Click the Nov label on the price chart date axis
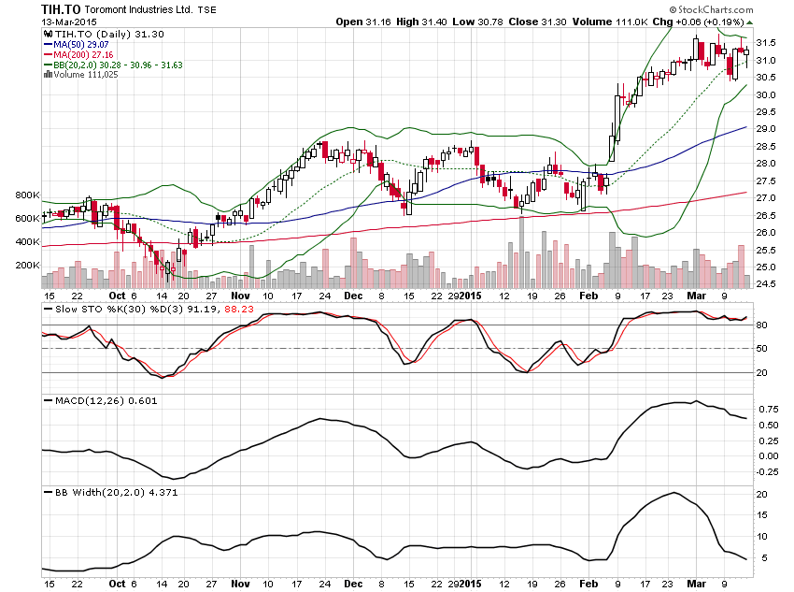The width and height of the screenshot is (794, 592). [240, 296]
